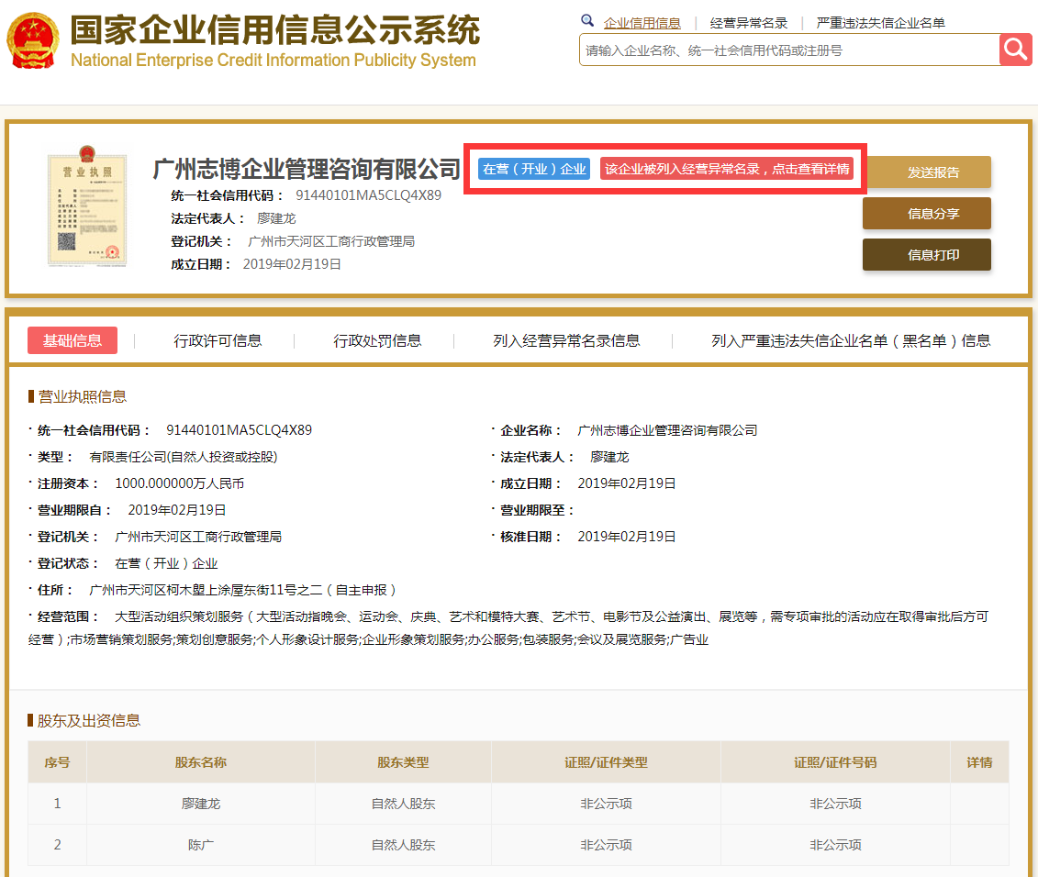
Task: Click the small magnifier icon beside 企业信用信息
Action: (x=587, y=21)
